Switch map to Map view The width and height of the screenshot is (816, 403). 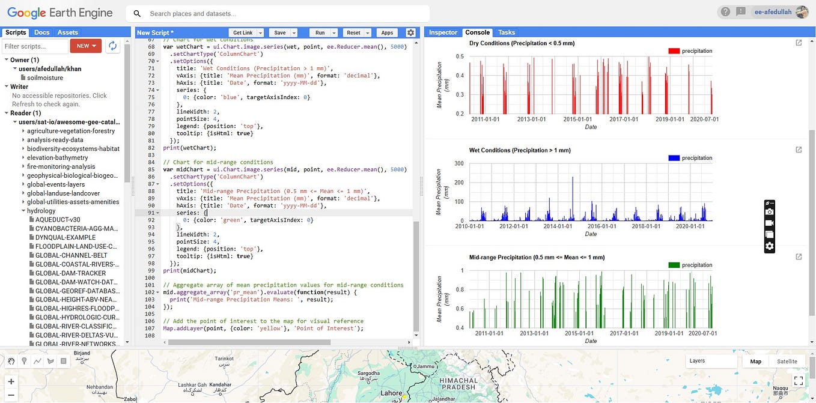pos(756,362)
